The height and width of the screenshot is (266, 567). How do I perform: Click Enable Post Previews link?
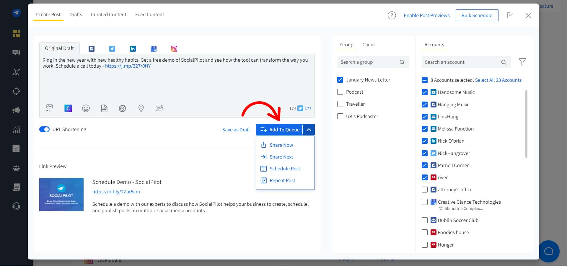pyautogui.click(x=427, y=15)
